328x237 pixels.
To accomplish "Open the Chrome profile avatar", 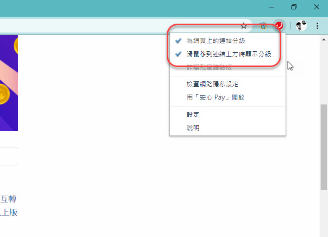I will (x=301, y=26).
